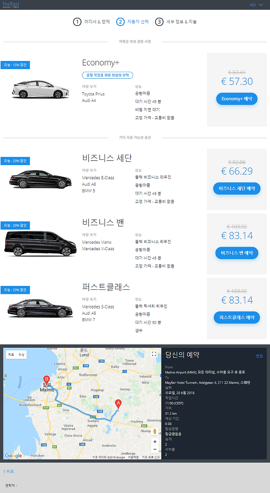
Task: Book the 비즈니스 밴 예약 button
Action: pyautogui.click(x=237, y=253)
